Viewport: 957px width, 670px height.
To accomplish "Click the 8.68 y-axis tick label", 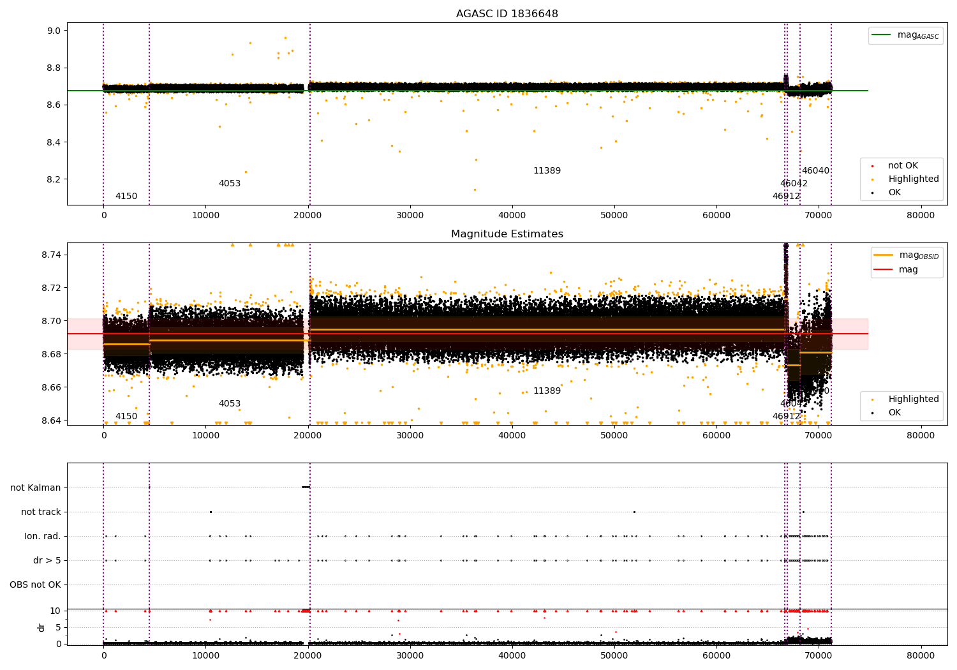I will click(51, 354).
